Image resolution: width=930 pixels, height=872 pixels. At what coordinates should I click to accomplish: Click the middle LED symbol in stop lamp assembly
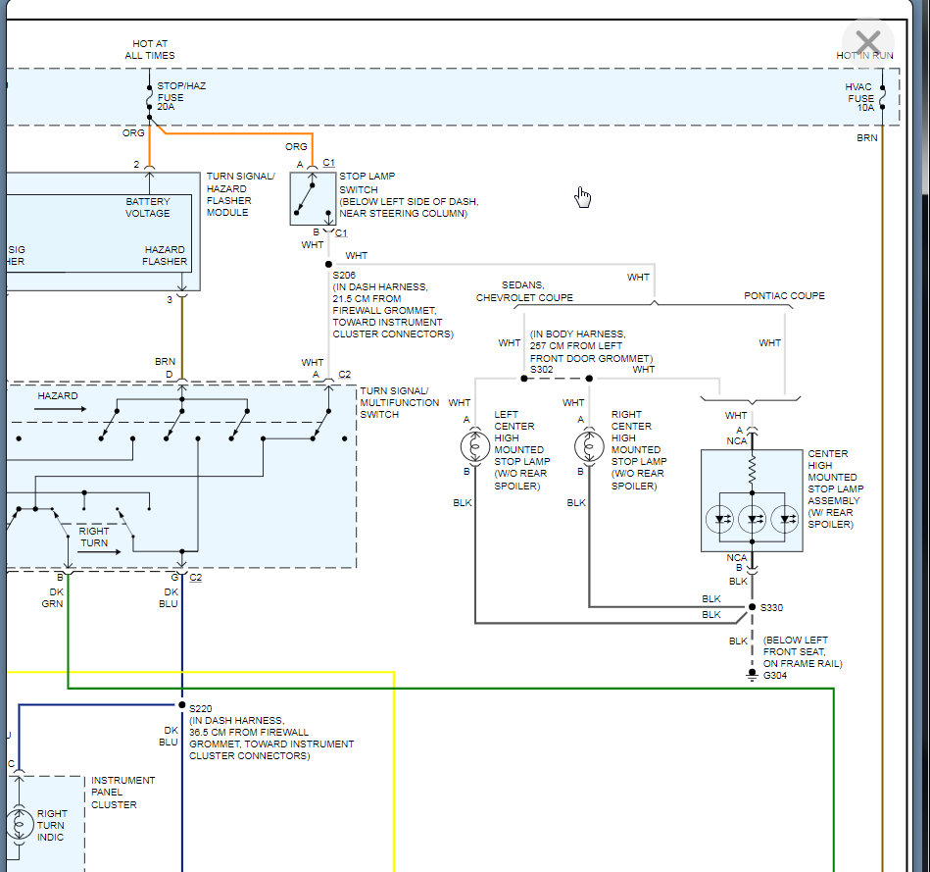click(x=752, y=520)
